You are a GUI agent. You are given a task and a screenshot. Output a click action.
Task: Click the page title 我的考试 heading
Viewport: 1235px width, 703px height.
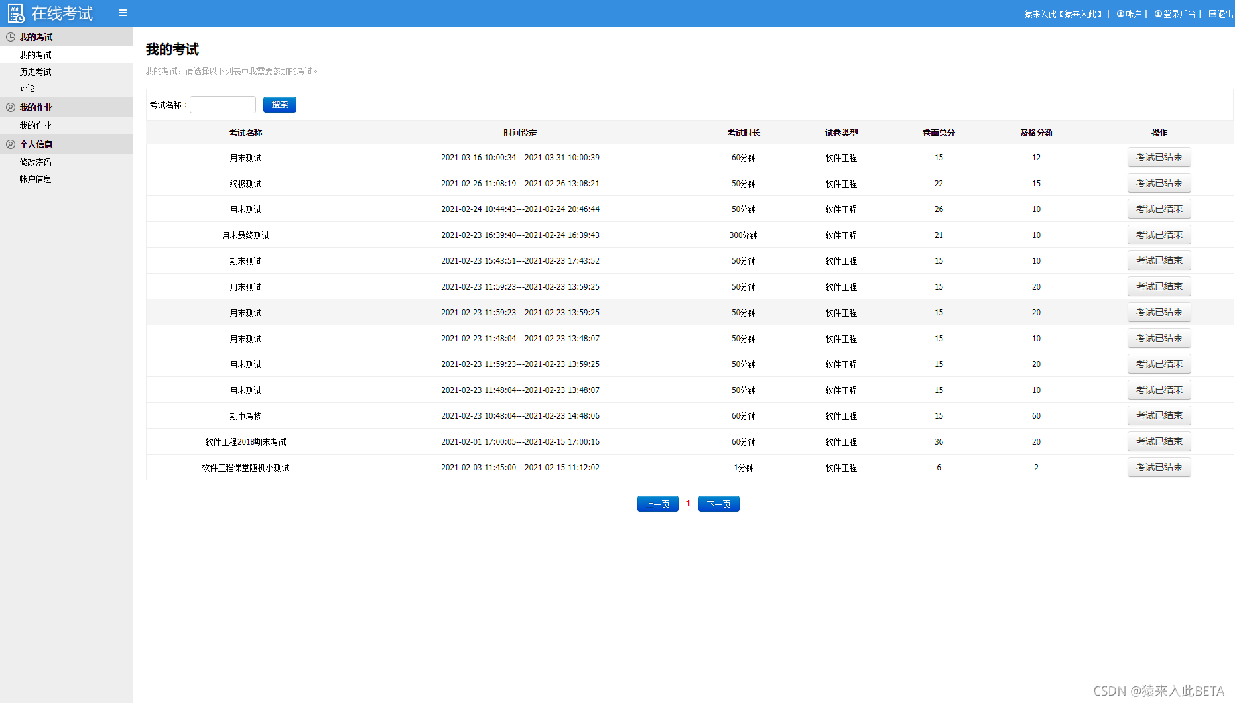172,50
